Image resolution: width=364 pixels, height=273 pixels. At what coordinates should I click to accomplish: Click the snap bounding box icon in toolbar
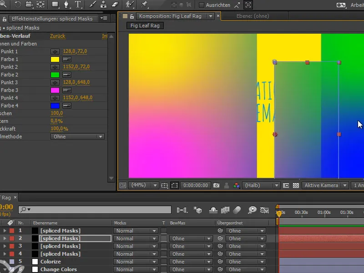(x=248, y=5)
